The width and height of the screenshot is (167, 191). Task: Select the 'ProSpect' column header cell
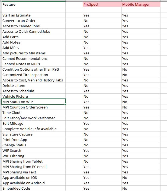102,4
